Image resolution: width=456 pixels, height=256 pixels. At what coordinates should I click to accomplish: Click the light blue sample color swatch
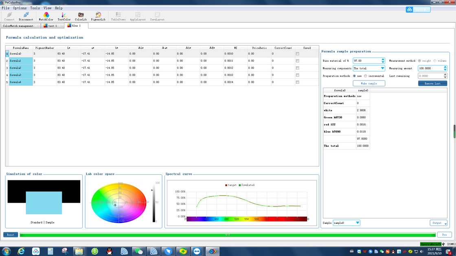click(44, 203)
